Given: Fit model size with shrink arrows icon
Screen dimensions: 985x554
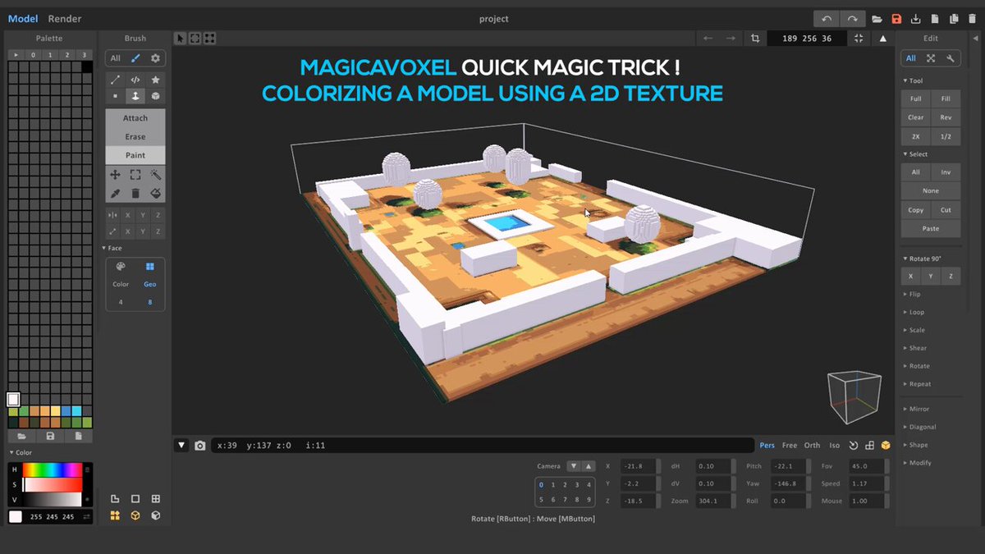Looking at the screenshot, I should coord(859,39).
